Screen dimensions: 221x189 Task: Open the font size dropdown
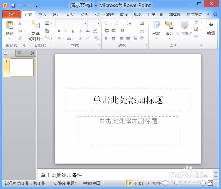pyautogui.click(x=99, y=23)
